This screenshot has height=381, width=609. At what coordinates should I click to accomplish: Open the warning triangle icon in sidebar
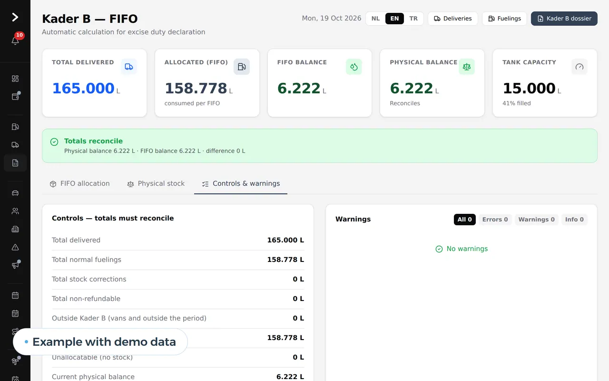(x=15, y=247)
